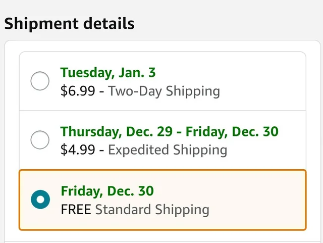Click the selected Standard Shipping radio button

click(40, 199)
